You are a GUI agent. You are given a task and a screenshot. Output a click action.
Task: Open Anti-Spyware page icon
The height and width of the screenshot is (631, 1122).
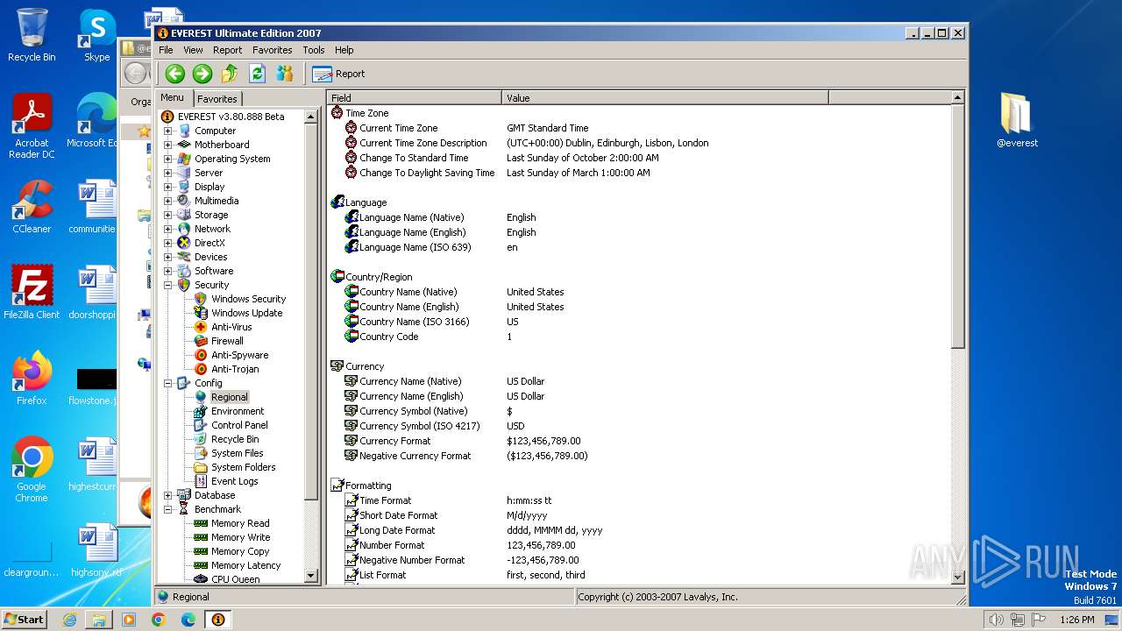coord(201,355)
